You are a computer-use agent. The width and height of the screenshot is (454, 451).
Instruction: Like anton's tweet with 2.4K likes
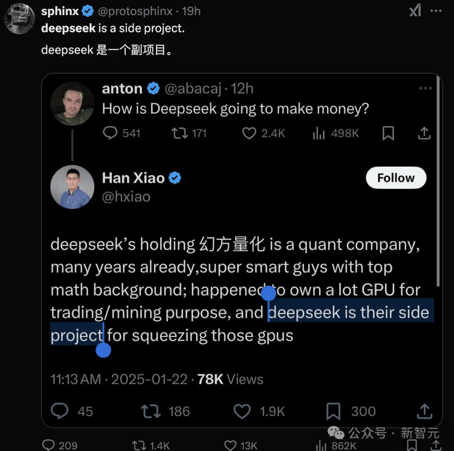249,134
